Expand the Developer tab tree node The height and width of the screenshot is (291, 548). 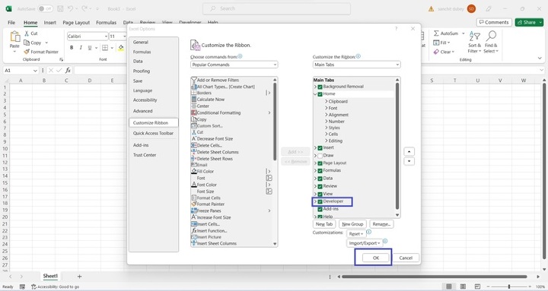(x=315, y=201)
